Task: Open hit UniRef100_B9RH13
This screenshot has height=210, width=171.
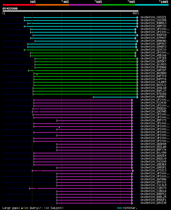Action: click(x=153, y=23)
